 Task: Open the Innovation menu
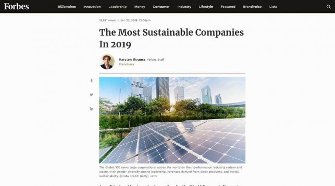coord(92,7)
